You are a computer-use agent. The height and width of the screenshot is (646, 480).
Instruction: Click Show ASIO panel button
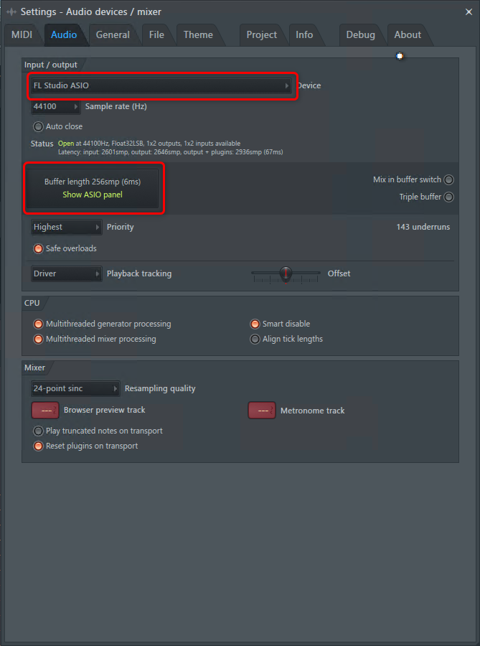93,195
